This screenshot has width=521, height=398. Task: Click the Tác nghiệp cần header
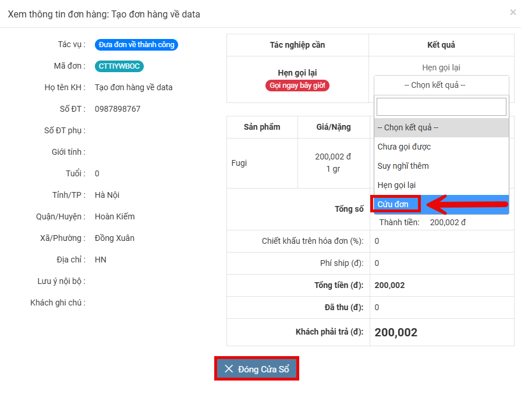(x=297, y=45)
